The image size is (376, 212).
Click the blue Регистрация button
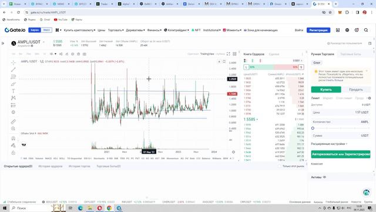[x=318, y=30]
